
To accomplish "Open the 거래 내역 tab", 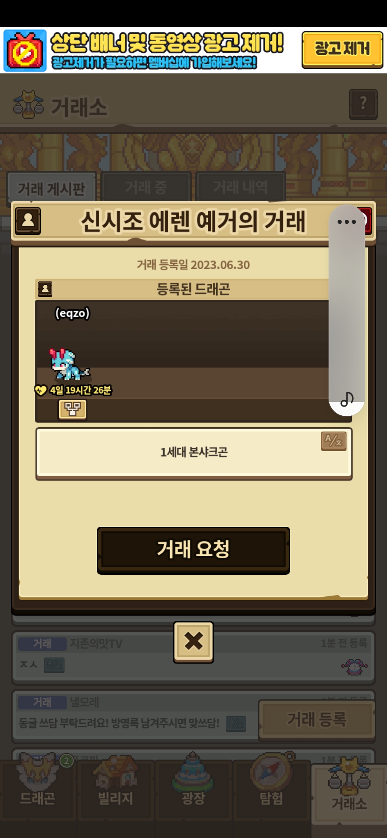I will pyautogui.click(x=240, y=187).
